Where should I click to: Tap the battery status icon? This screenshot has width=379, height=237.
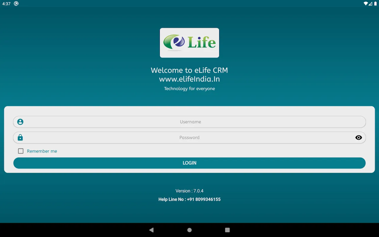(x=375, y=4)
